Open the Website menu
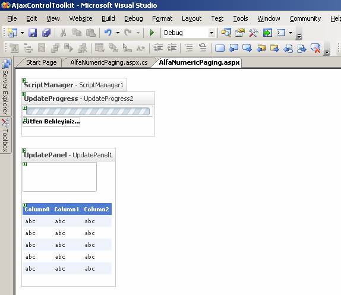Viewport: 341px width, 295px height. (x=81, y=18)
